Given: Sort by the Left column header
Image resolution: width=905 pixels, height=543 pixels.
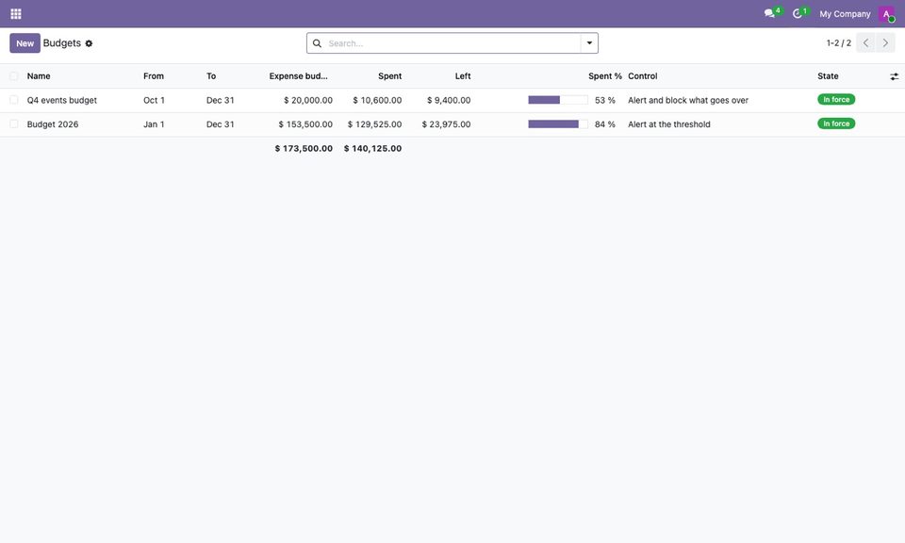Looking at the screenshot, I should point(463,76).
